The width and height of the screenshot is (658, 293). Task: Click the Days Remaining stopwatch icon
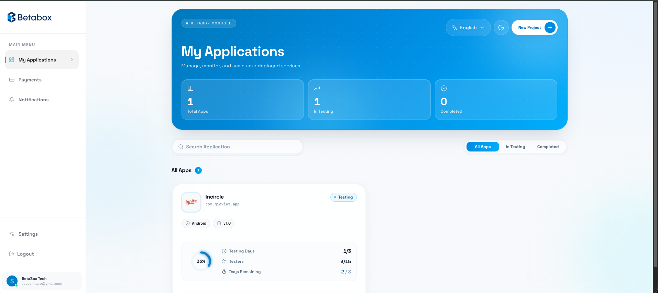click(224, 272)
